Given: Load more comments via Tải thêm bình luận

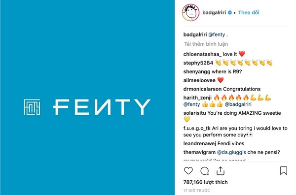Looking at the screenshot, I should coord(206,44).
